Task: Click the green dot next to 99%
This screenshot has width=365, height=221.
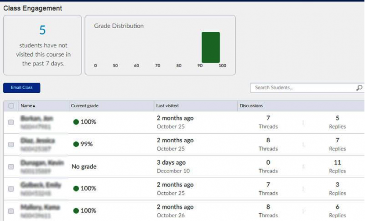Action: pos(76,144)
